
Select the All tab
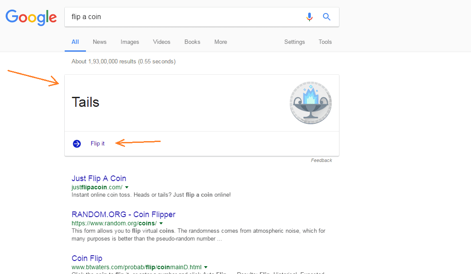[75, 42]
